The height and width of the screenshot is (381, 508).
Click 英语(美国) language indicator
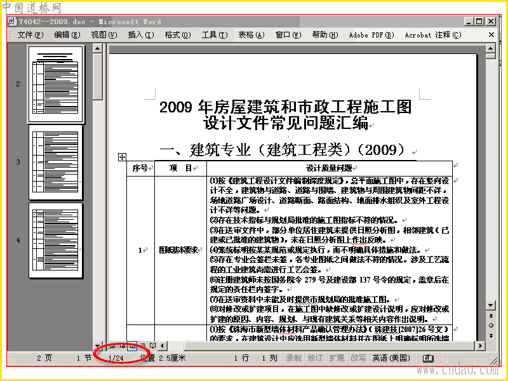click(391, 358)
